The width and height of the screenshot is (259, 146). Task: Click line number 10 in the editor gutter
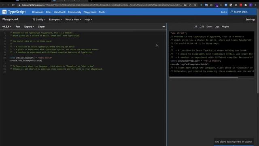click(x=4, y=58)
